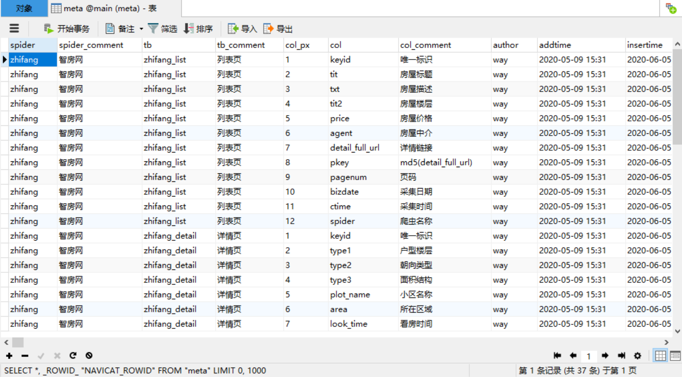This screenshot has width=682, height=377.
Task: Click the addtime column header
Action: (x=581, y=45)
